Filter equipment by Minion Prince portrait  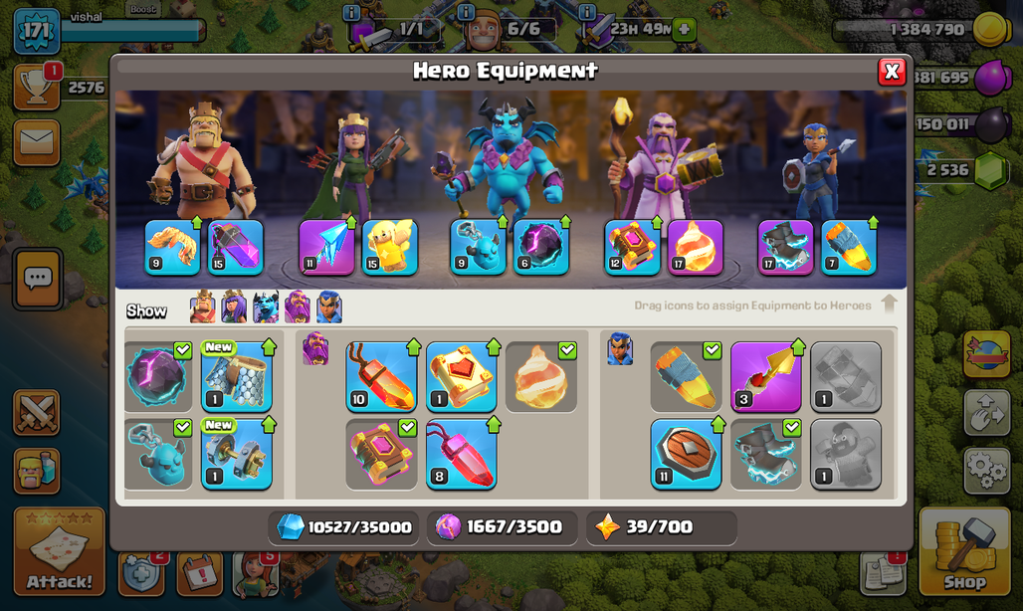pos(266,307)
